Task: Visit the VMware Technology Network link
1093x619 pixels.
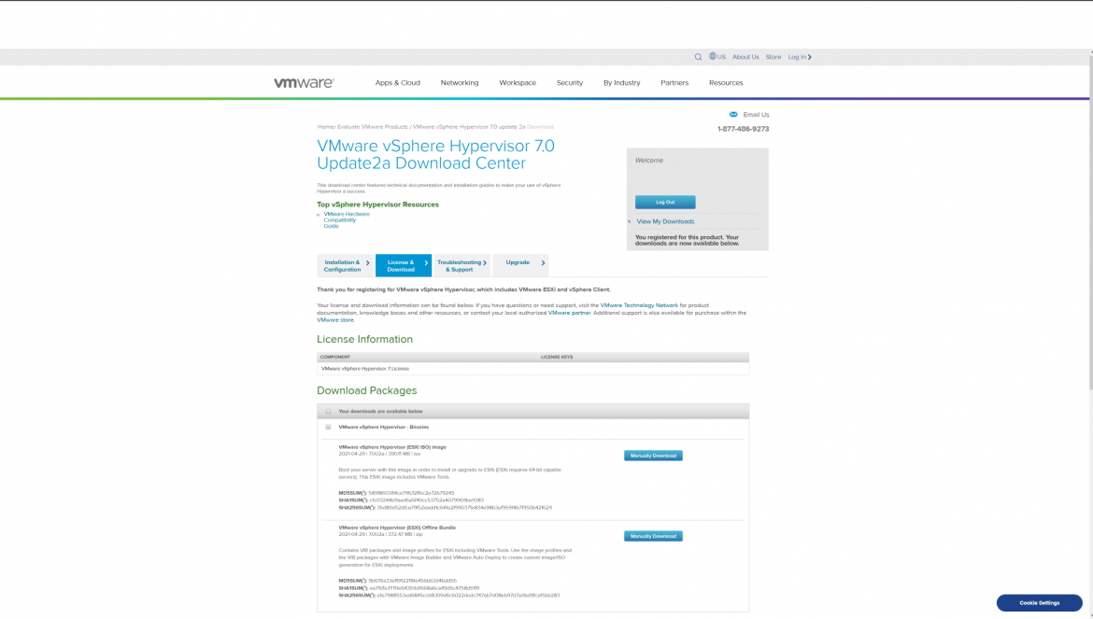Action: (x=638, y=305)
